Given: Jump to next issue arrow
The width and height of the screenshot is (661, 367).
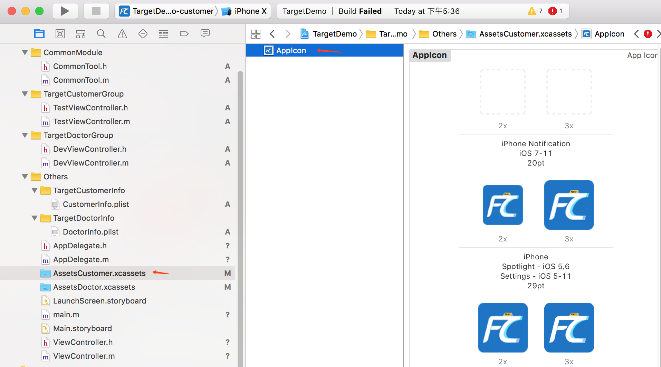Looking at the screenshot, I should tap(658, 34).
